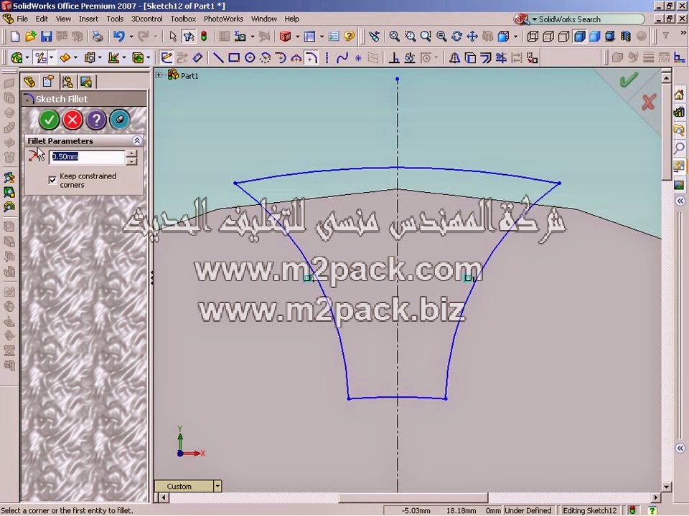Open the Custom view dropdown at bottom
The height and width of the screenshot is (516, 689).
point(217,486)
